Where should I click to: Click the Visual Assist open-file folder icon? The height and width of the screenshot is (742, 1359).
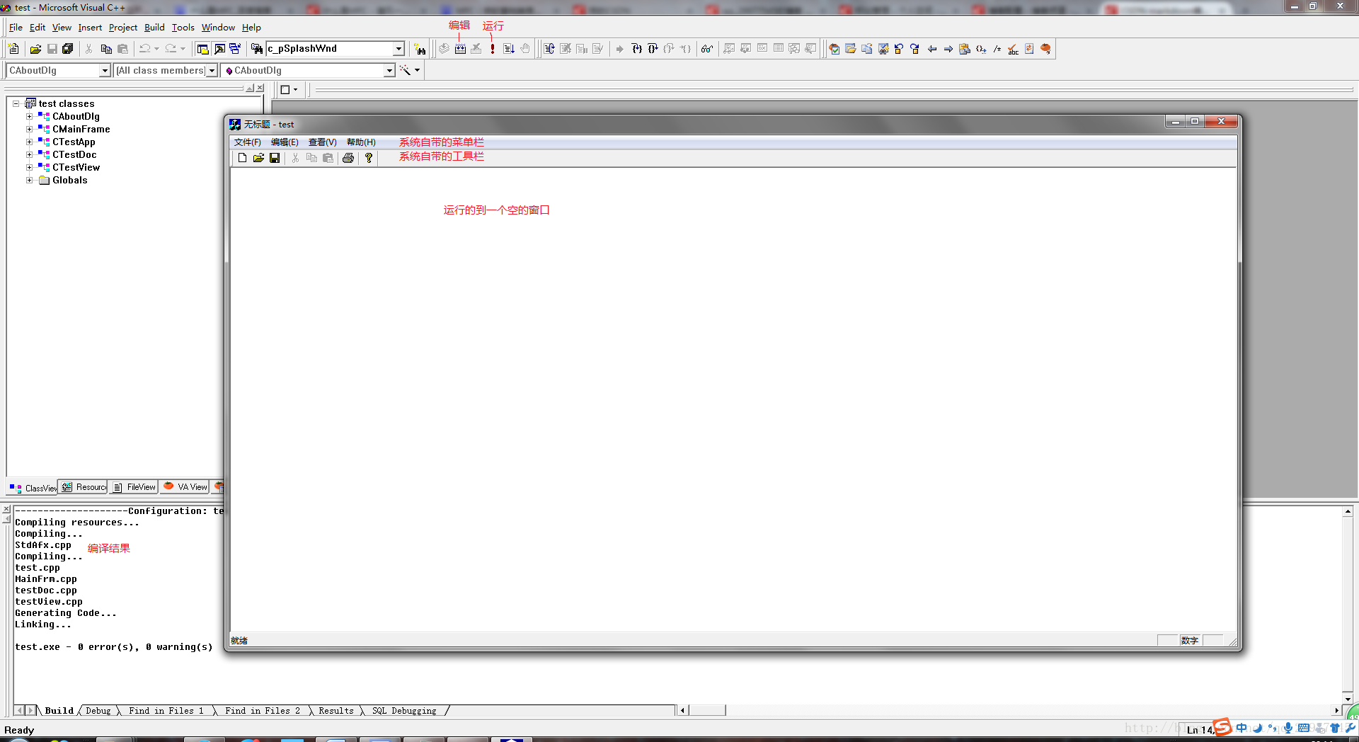point(851,49)
